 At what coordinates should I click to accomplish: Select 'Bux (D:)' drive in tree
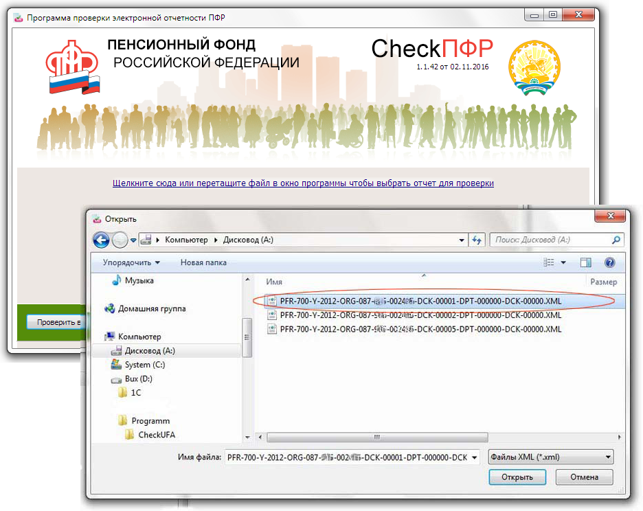click(139, 378)
